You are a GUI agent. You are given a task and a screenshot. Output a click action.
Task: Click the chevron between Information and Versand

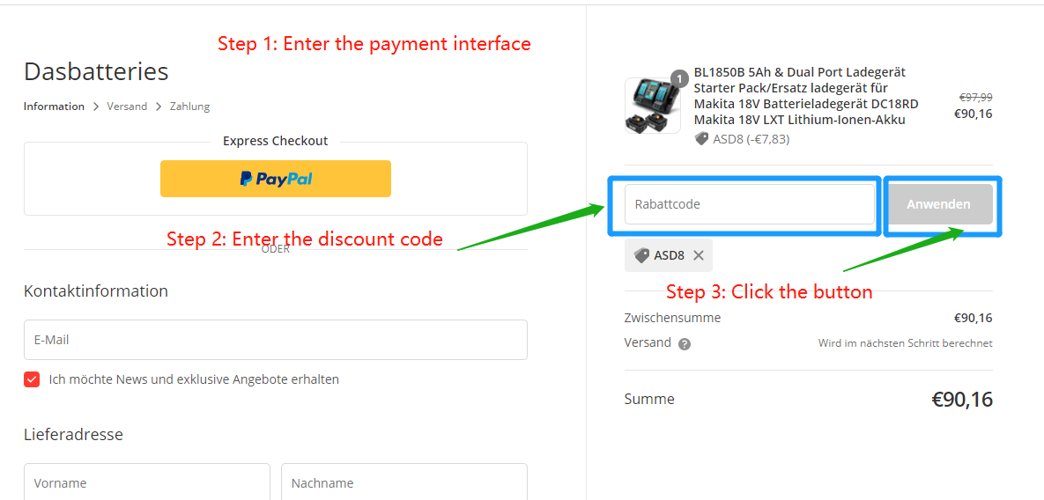[96, 107]
